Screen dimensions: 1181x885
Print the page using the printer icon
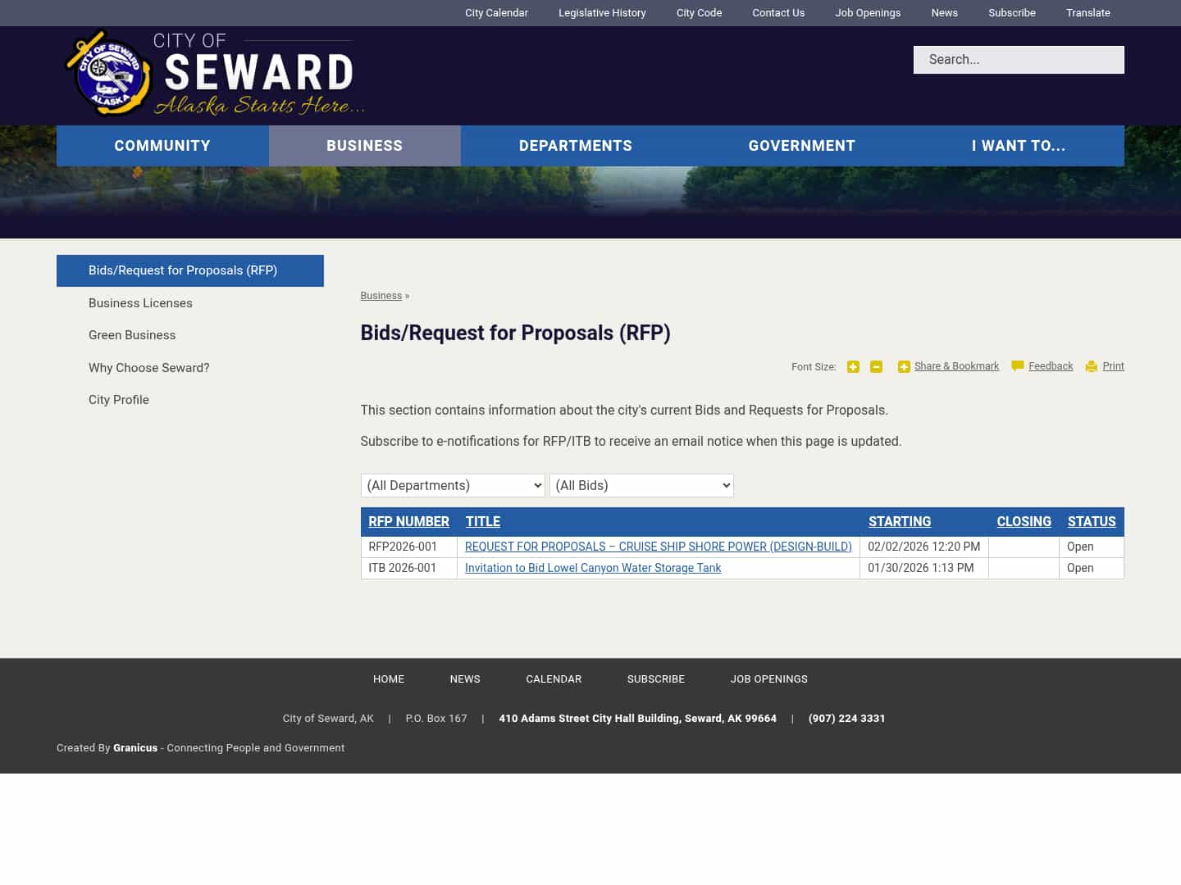pyautogui.click(x=1092, y=366)
